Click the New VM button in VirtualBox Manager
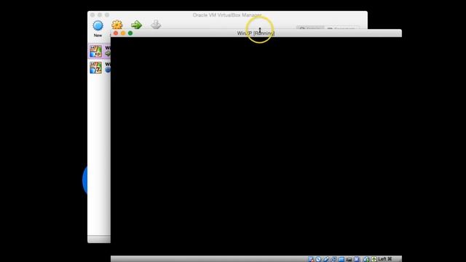The image size is (466, 262). click(98, 29)
